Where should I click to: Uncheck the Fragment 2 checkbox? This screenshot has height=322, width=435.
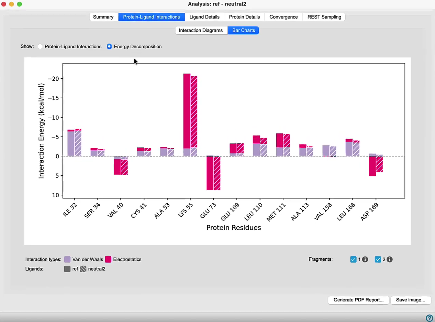(378, 260)
